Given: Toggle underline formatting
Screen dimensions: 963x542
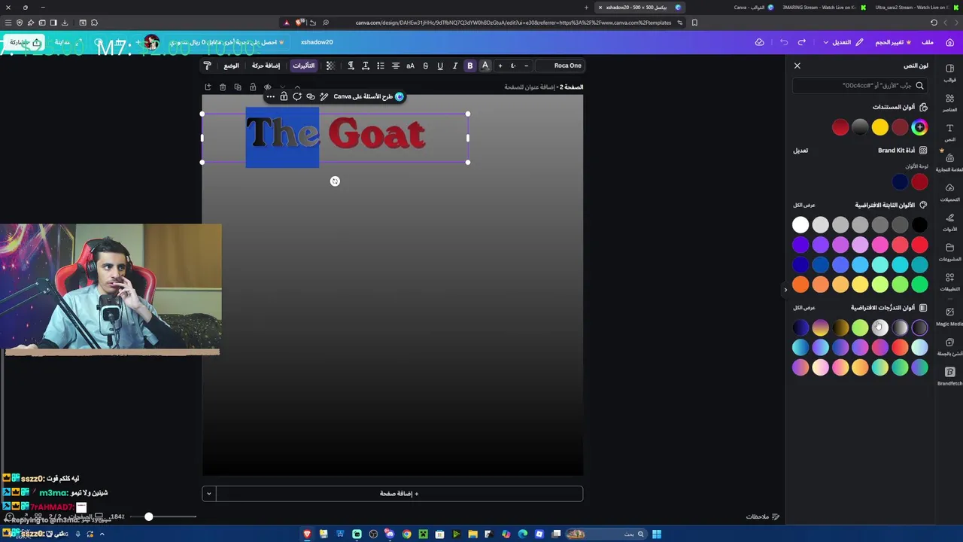Looking at the screenshot, I should click(x=440, y=65).
